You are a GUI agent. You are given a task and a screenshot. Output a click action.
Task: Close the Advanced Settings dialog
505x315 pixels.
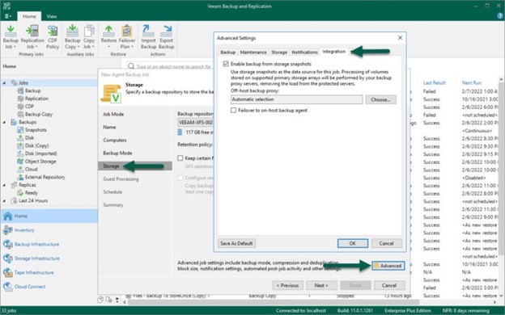click(400, 38)
